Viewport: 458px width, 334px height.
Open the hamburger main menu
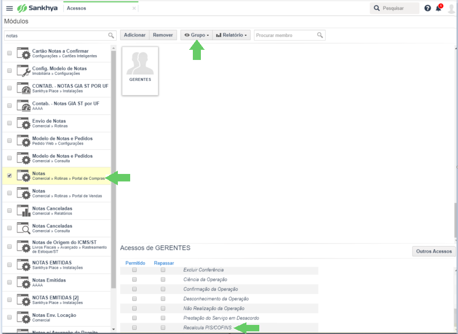pyautogui.click(x=9, y=8)
